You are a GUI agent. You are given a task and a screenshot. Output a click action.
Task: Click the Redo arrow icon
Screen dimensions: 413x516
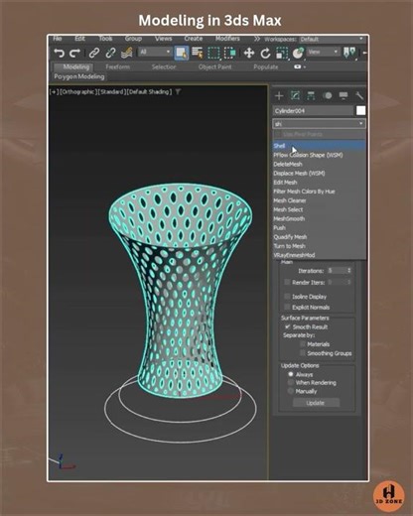point(75,53)
